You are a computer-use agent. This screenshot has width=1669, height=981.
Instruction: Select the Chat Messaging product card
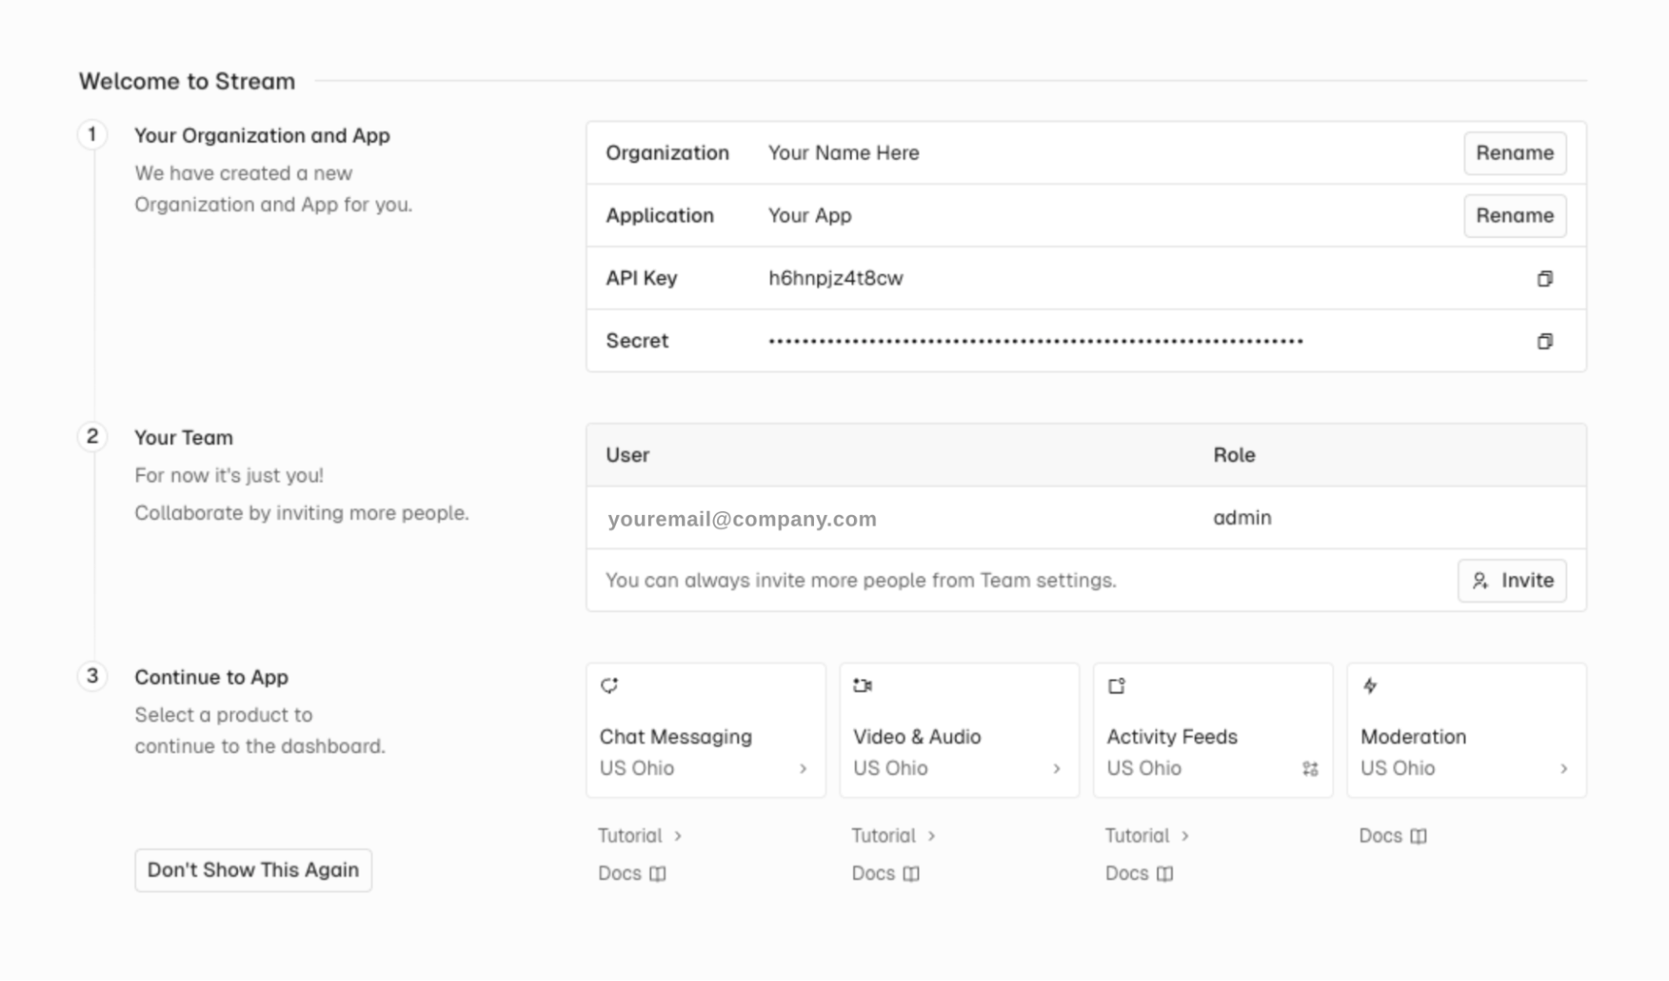click(x=706, y=731)
